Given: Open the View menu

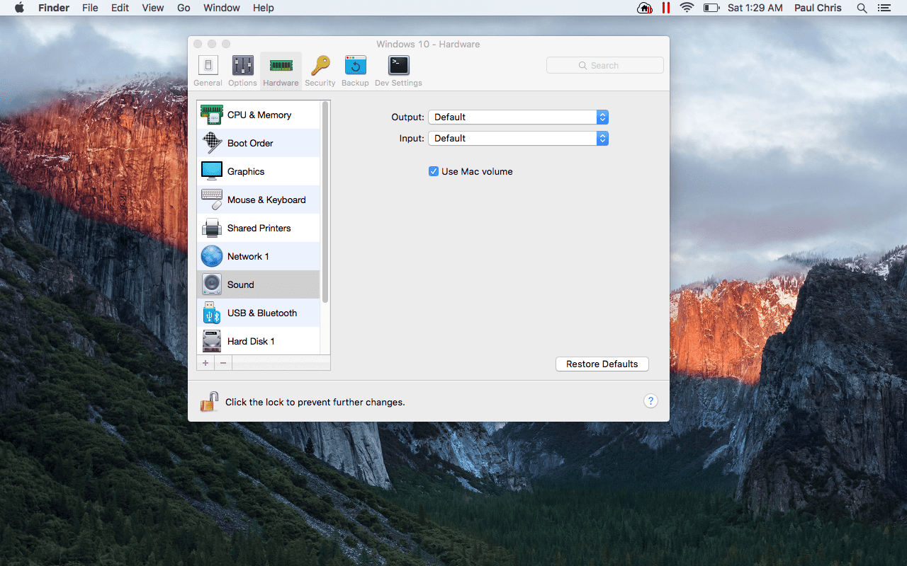Looking at the screenshot, I should [x=153, y=8].
